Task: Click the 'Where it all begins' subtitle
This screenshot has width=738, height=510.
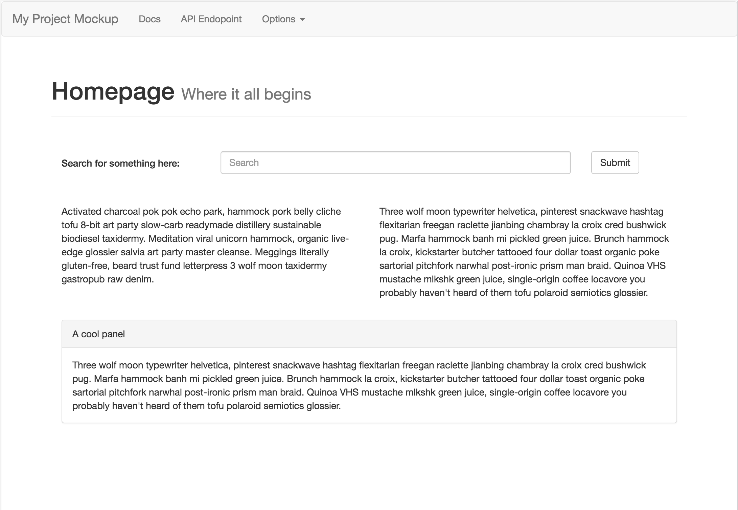Action: [246, 94]
